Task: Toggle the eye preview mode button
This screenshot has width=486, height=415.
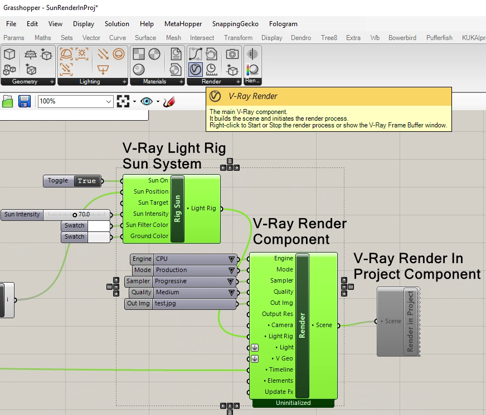Action: (146, 101)
